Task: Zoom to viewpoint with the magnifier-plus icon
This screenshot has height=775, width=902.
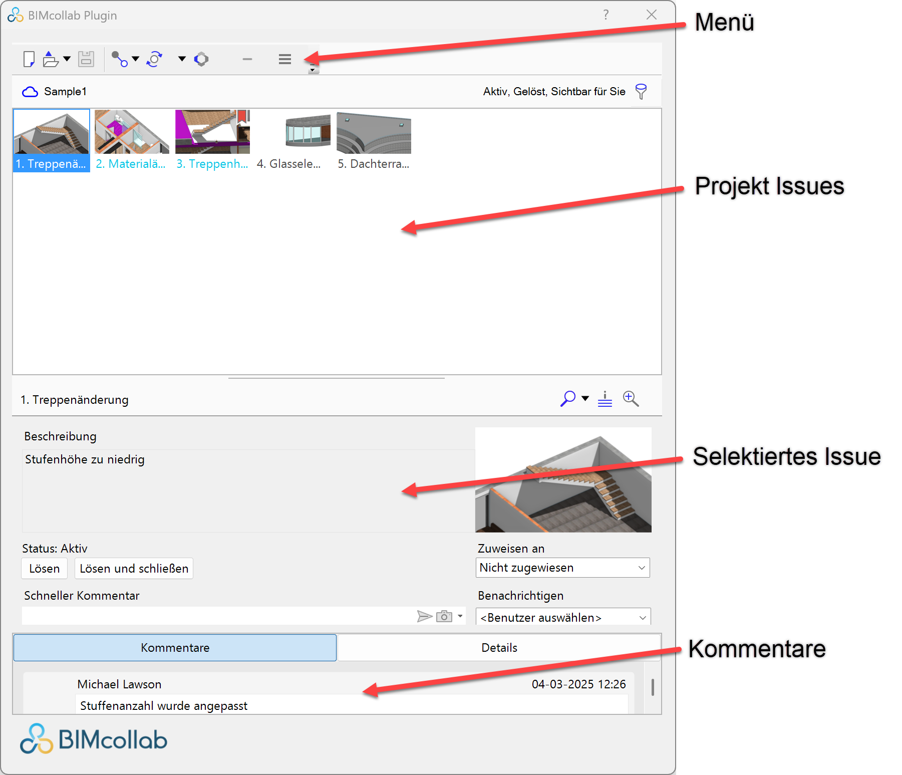Action: tap(631, 398)
